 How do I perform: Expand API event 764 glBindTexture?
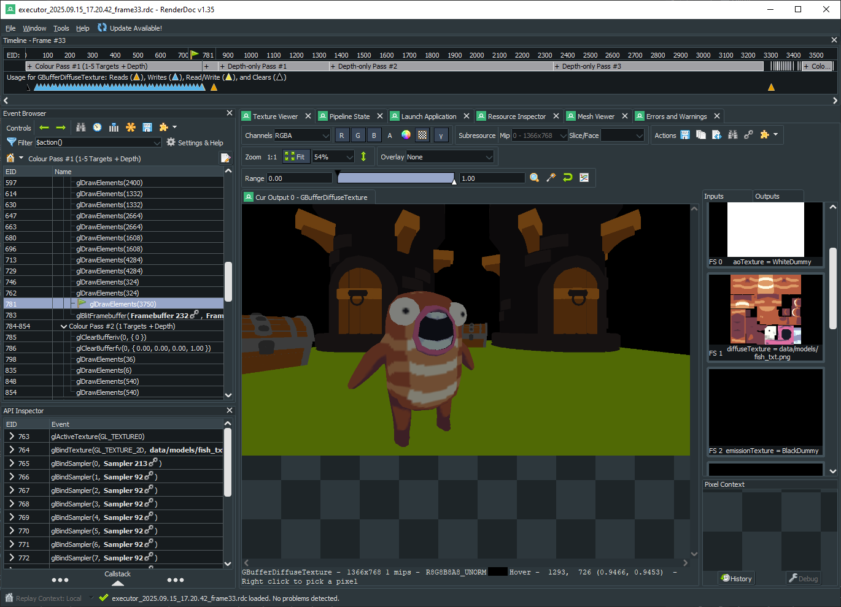point(12,449)
